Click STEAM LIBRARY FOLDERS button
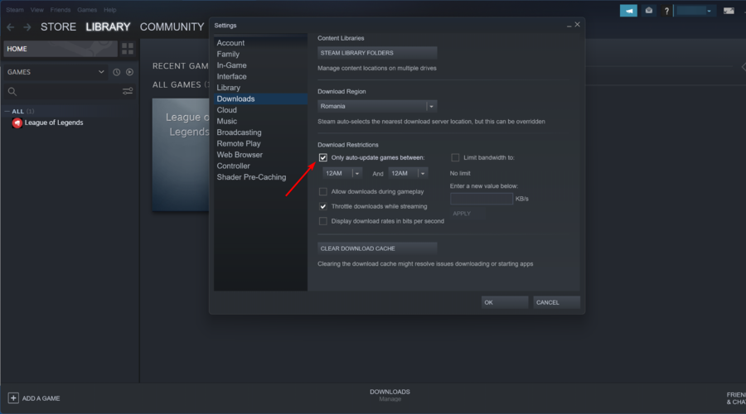The width and height of the screenshot is (746, 414). [377, 53]
